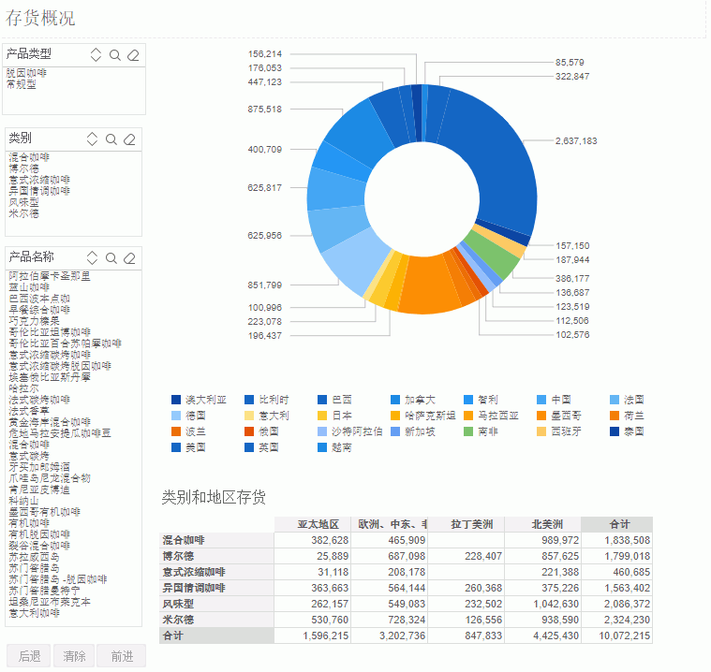Image resolution: width=711 pixels, height=672 pixels.
Task: Choose 哥伦比亚组博咖啡 from the product names
Action: (x=50, y=332)
